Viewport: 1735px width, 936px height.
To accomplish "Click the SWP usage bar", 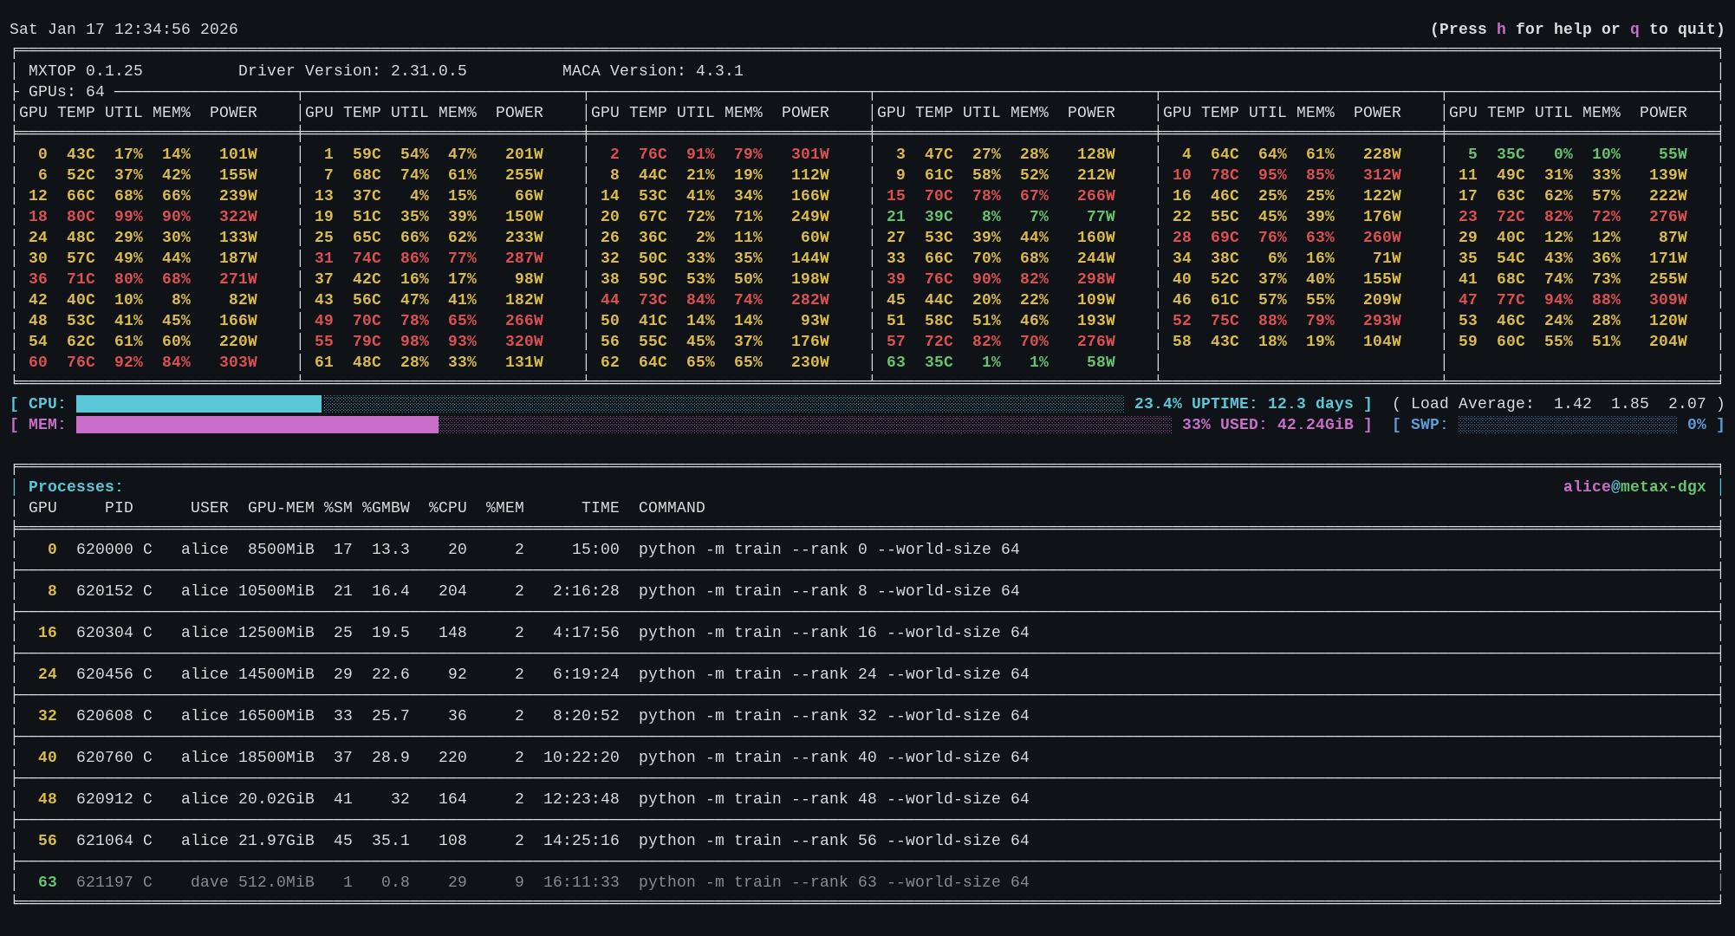I will (1567, 425).
